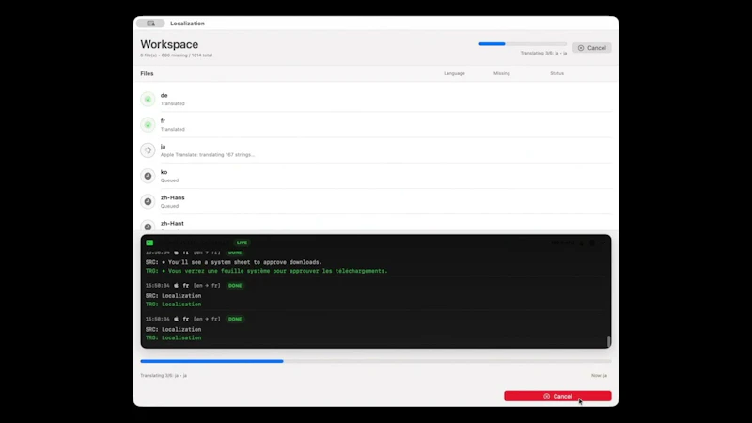This screenshot has width=752, height=423.
Task: Click the DONE badge on last log entry
Action: pyautogui.click(x=235, y=319)
